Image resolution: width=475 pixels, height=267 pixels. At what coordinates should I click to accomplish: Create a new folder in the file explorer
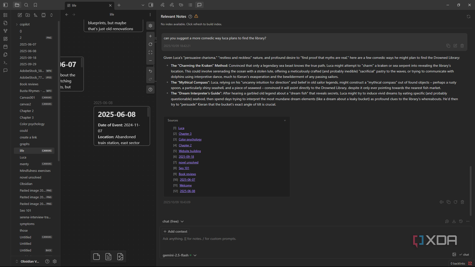28,15
